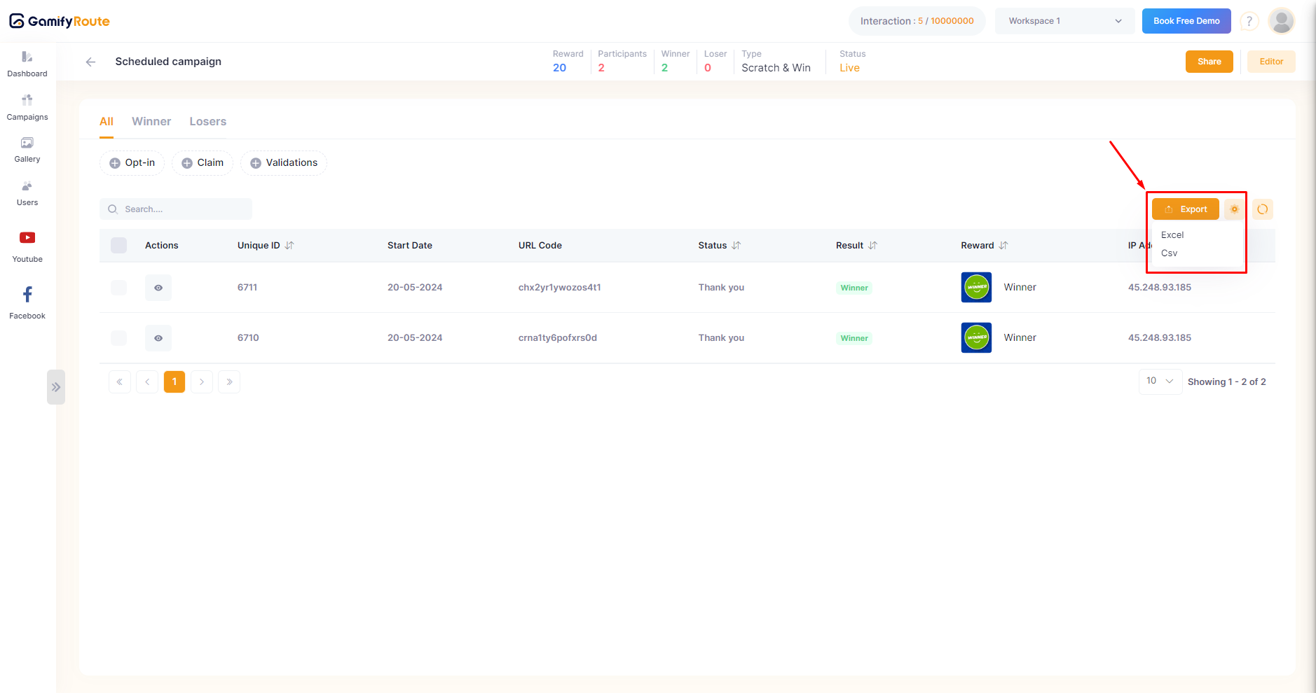The image size is (1316, 693).
Task: Toggle the select-all checkbox in table header
Action: click(119, 245)
